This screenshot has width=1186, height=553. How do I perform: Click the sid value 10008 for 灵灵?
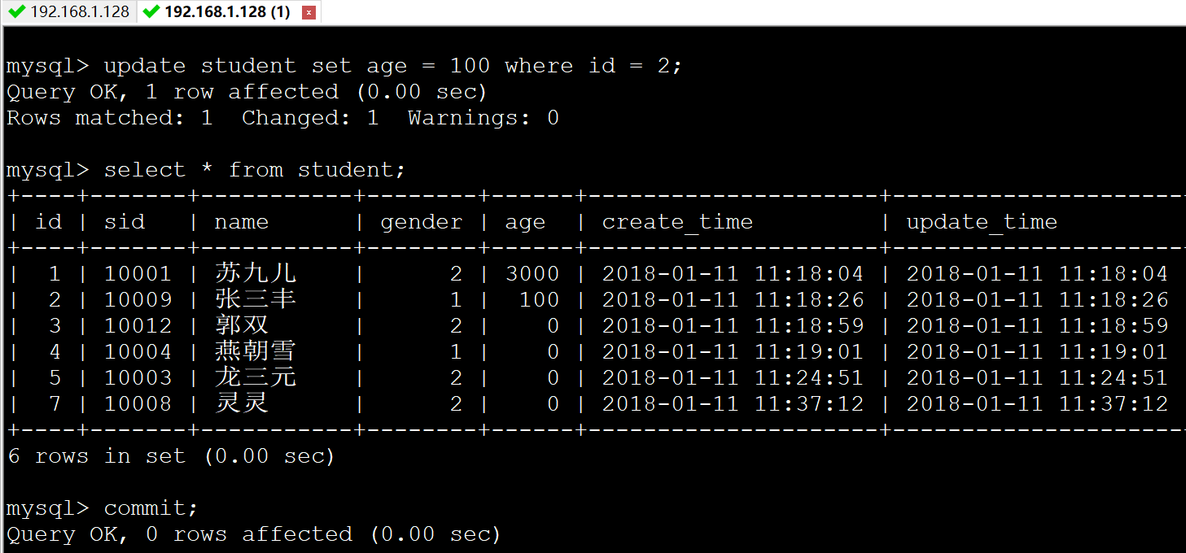(137, 403)
